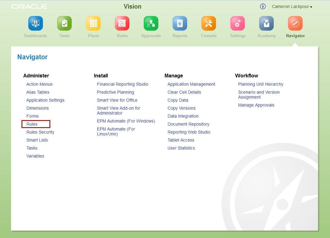The image size is (330, 238).
Task: Download Smart View for Office
Action: pos(117,100)
